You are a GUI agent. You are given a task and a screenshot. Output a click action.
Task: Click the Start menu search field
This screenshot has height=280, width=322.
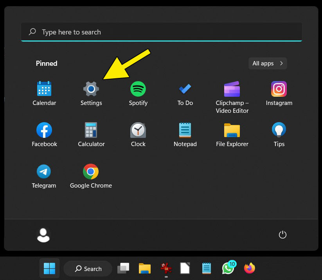click(161, 32)
